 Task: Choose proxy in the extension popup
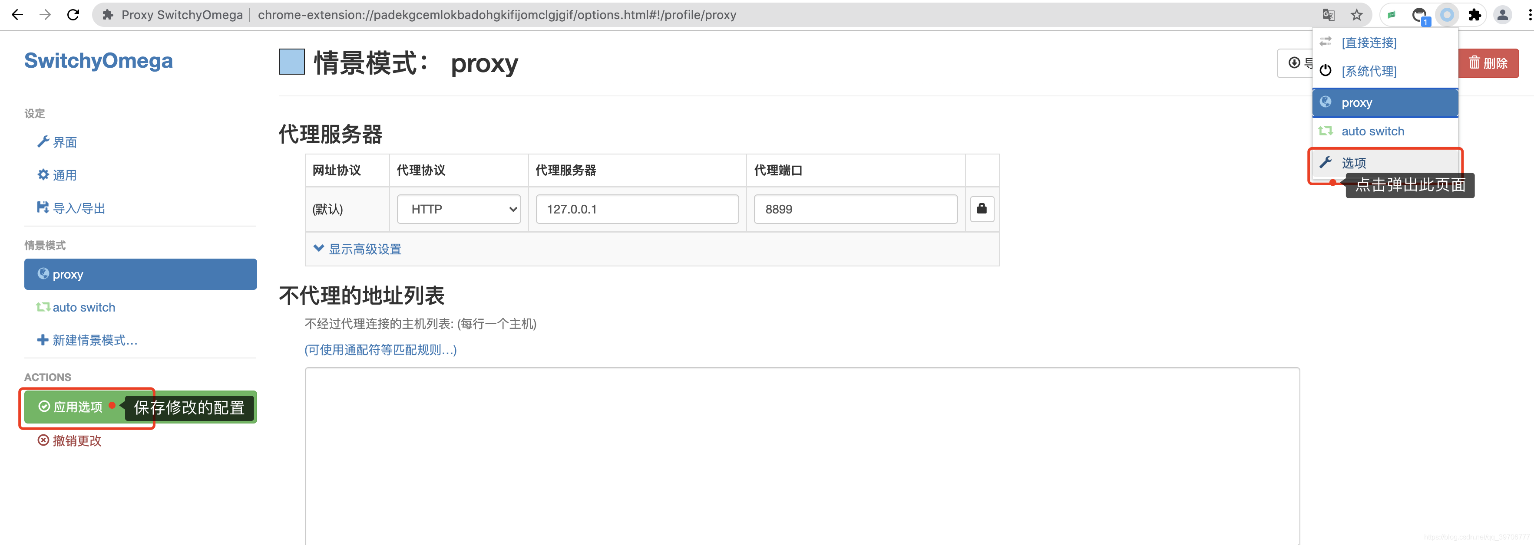pos(1385,103)
